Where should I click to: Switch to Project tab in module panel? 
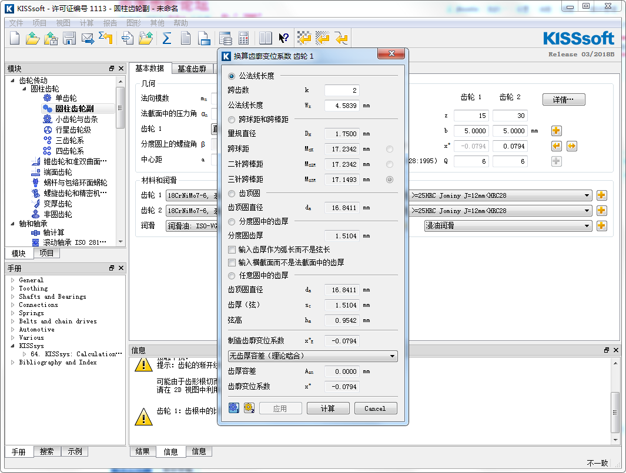(46, 253)
